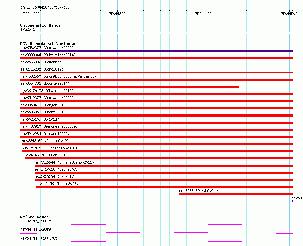Click the 75044200 ruler position
This screenshot has height=246, width=303.
31,14
